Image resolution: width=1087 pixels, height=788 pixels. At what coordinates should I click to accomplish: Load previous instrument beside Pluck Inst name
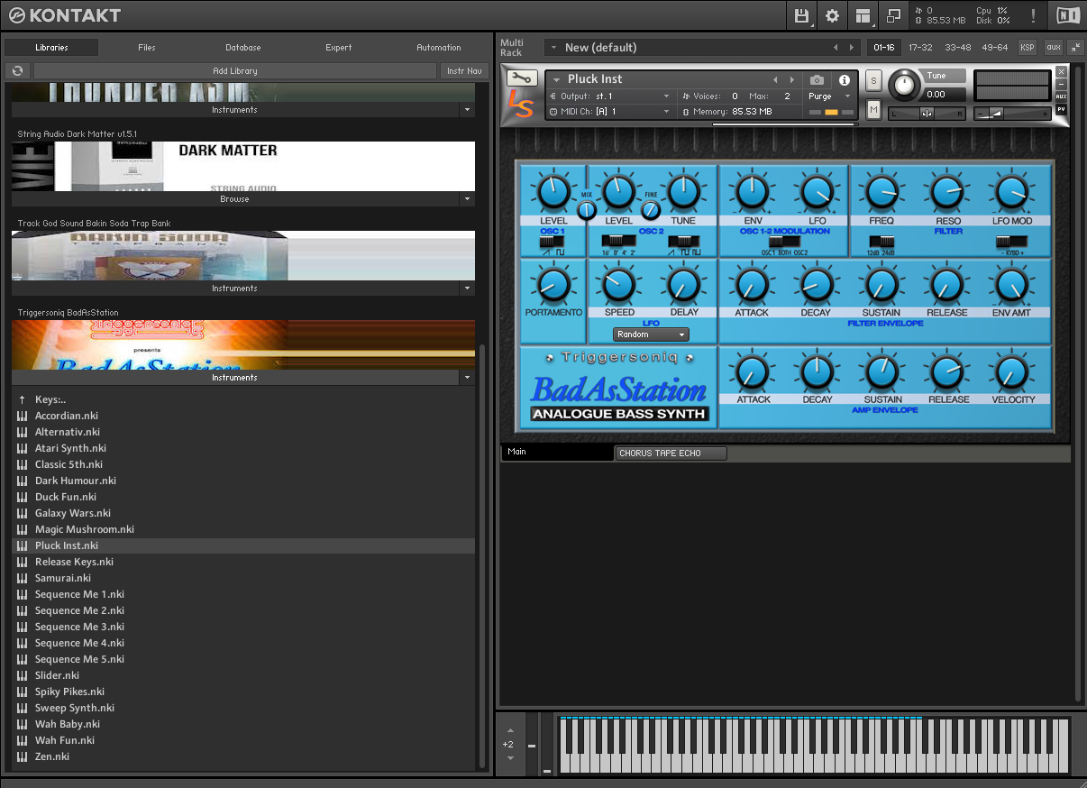click(775, 79)
